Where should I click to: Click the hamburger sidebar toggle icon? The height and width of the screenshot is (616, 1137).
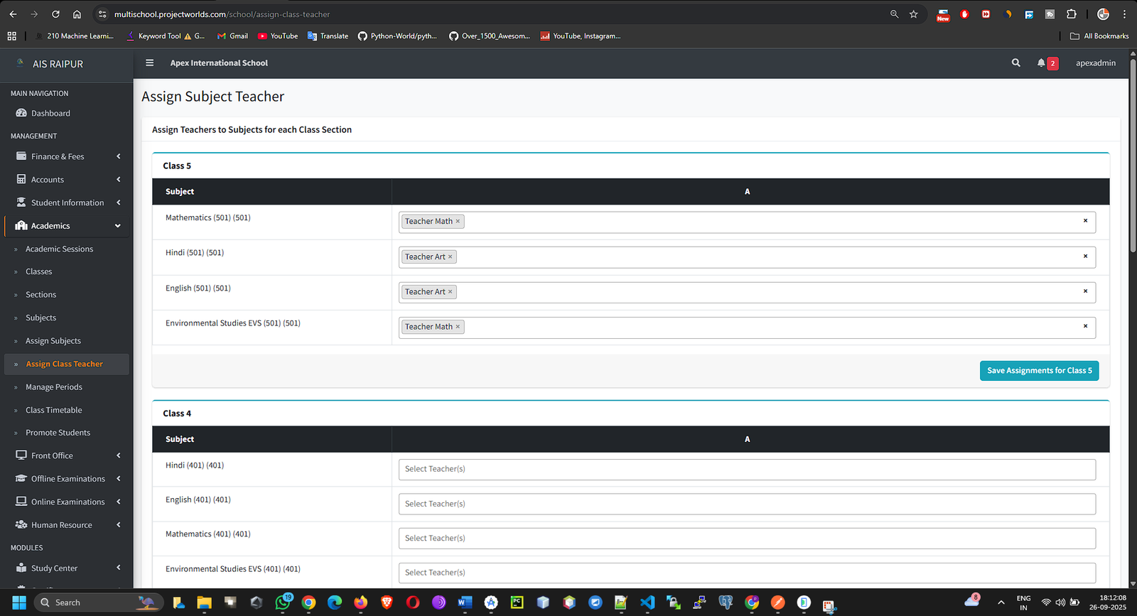click(x=149, y=63)
